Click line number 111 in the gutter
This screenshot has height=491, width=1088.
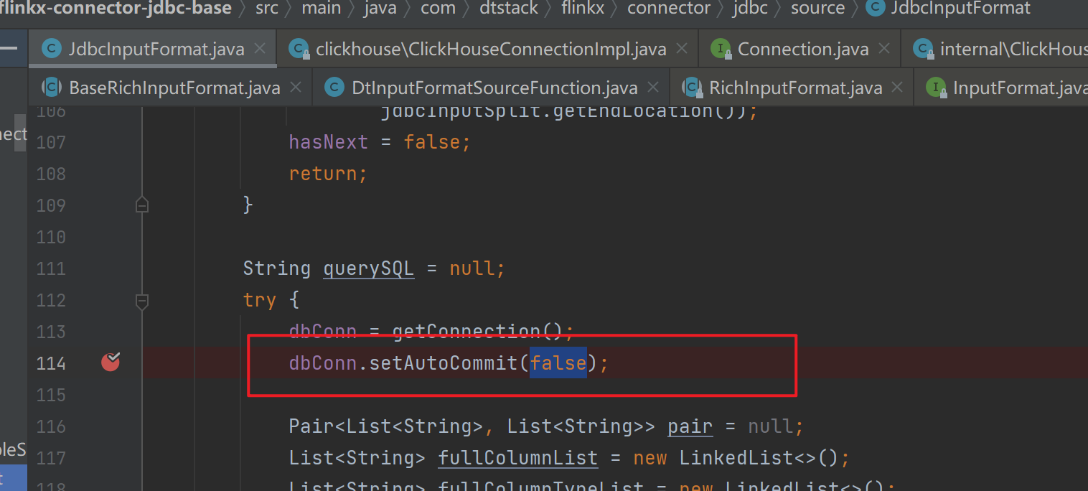pos(51,268)
